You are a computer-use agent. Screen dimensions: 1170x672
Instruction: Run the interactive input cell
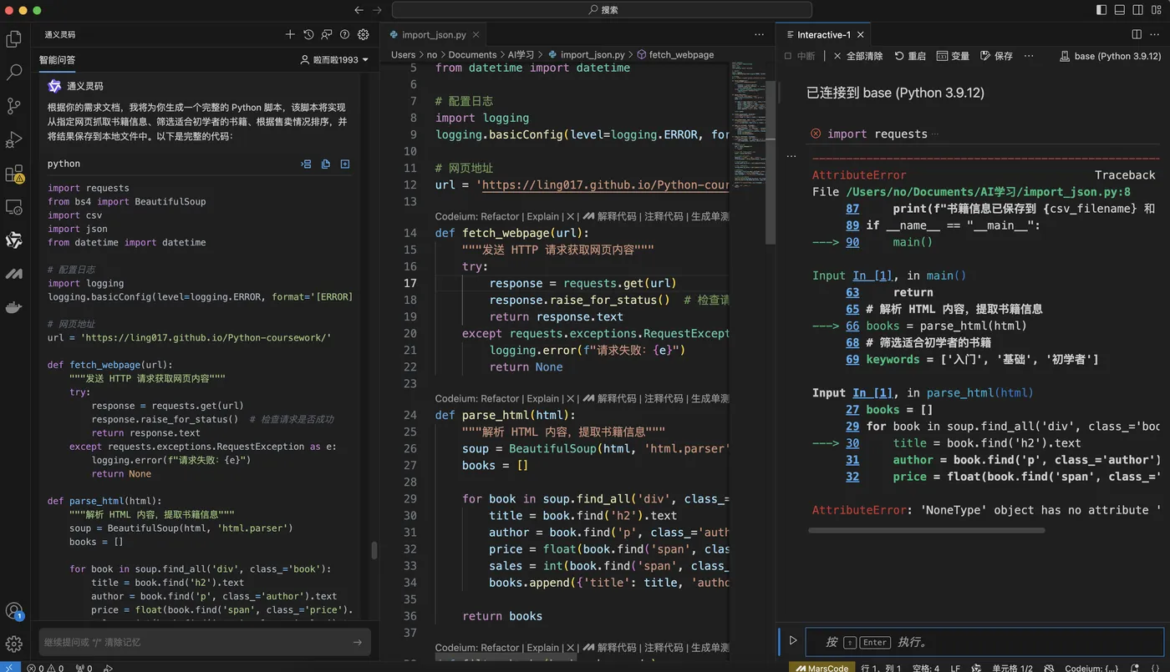pos(792,641)
